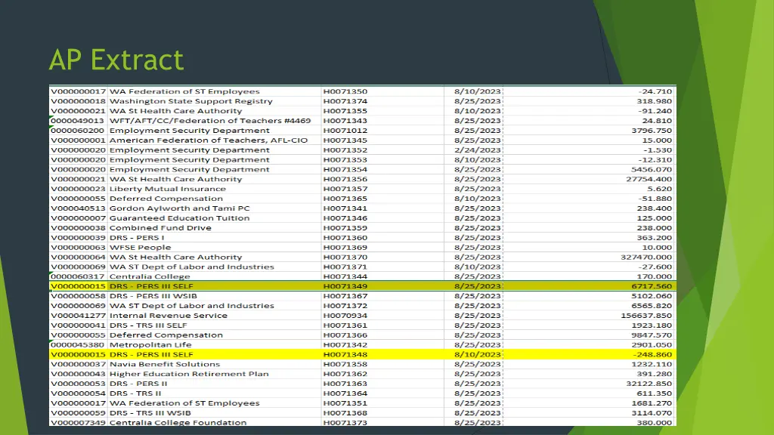Screen dimensions: 774x435
Task: Select highlighted voucher H0071349
Action: click(x=345, y=286)
